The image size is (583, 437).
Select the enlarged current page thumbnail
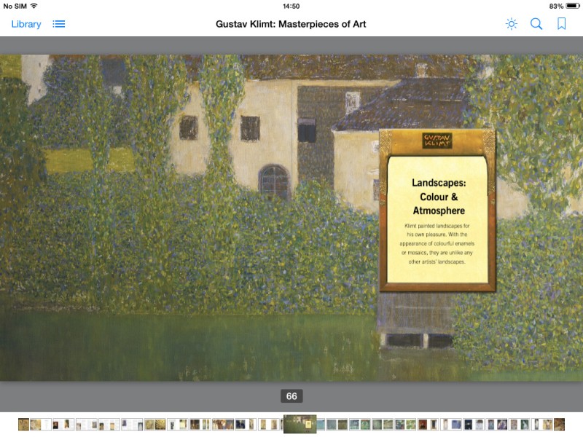click(x=300, y=424)
